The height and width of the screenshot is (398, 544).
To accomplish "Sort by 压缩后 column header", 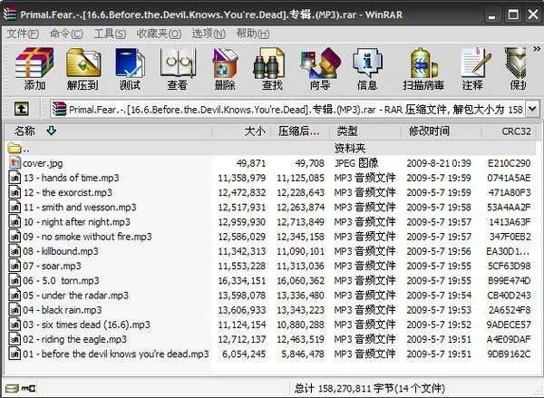I will 300,131.
